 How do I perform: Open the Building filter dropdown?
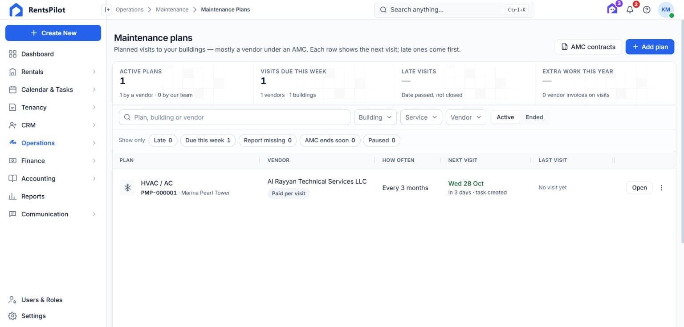pos(375,117)
